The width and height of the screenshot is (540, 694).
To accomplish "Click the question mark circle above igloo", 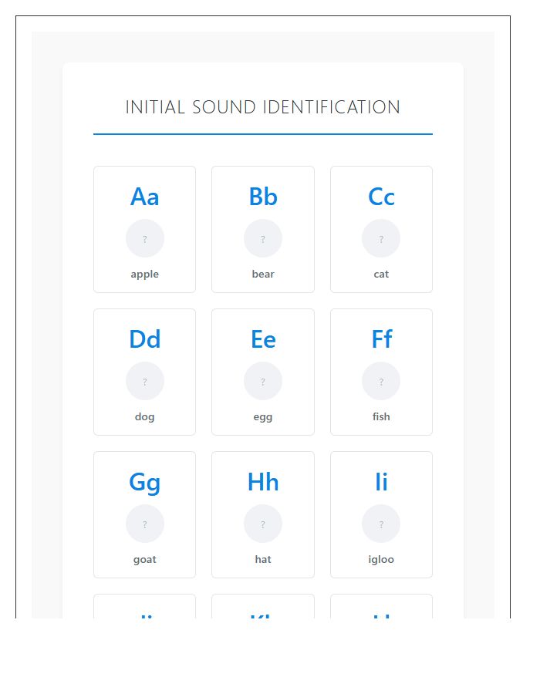I will click(x=381, y=523).
